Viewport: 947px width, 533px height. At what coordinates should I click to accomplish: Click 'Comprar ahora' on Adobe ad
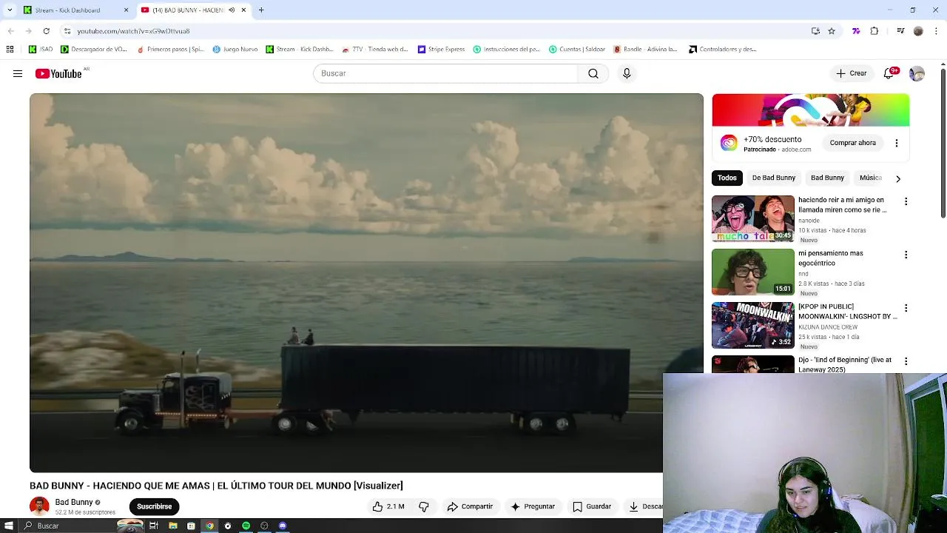pyautogui.click(x=852, y=143)
